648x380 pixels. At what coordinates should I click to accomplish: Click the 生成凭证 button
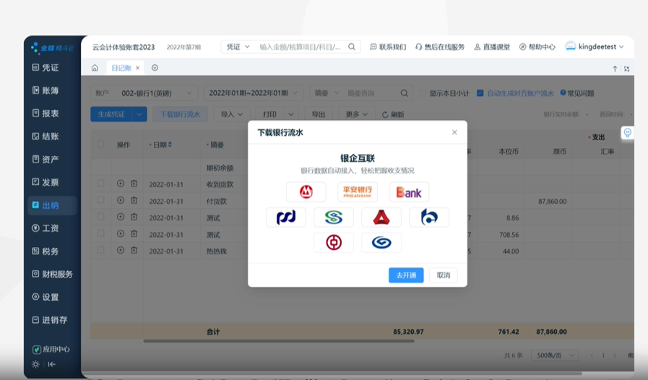pyautogui.click(x=111, y=114)
